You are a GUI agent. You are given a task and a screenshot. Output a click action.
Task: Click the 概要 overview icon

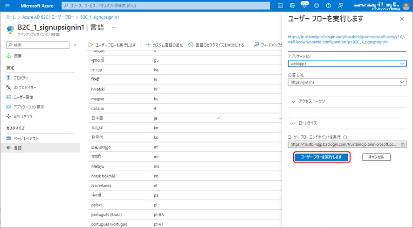[x=9, y=56]
